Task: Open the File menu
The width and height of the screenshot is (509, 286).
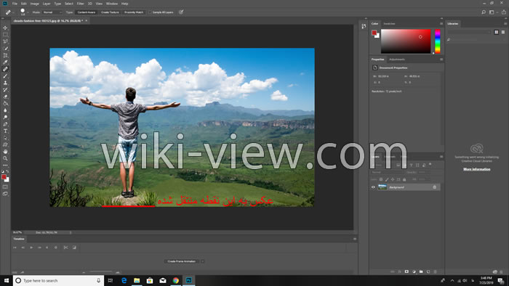Action: [x=15, y=4]
